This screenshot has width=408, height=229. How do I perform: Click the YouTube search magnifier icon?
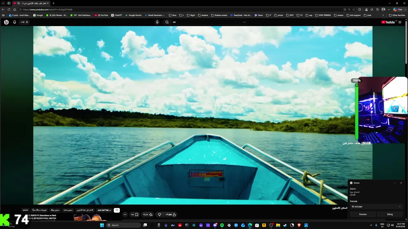[x=167, y=22]
